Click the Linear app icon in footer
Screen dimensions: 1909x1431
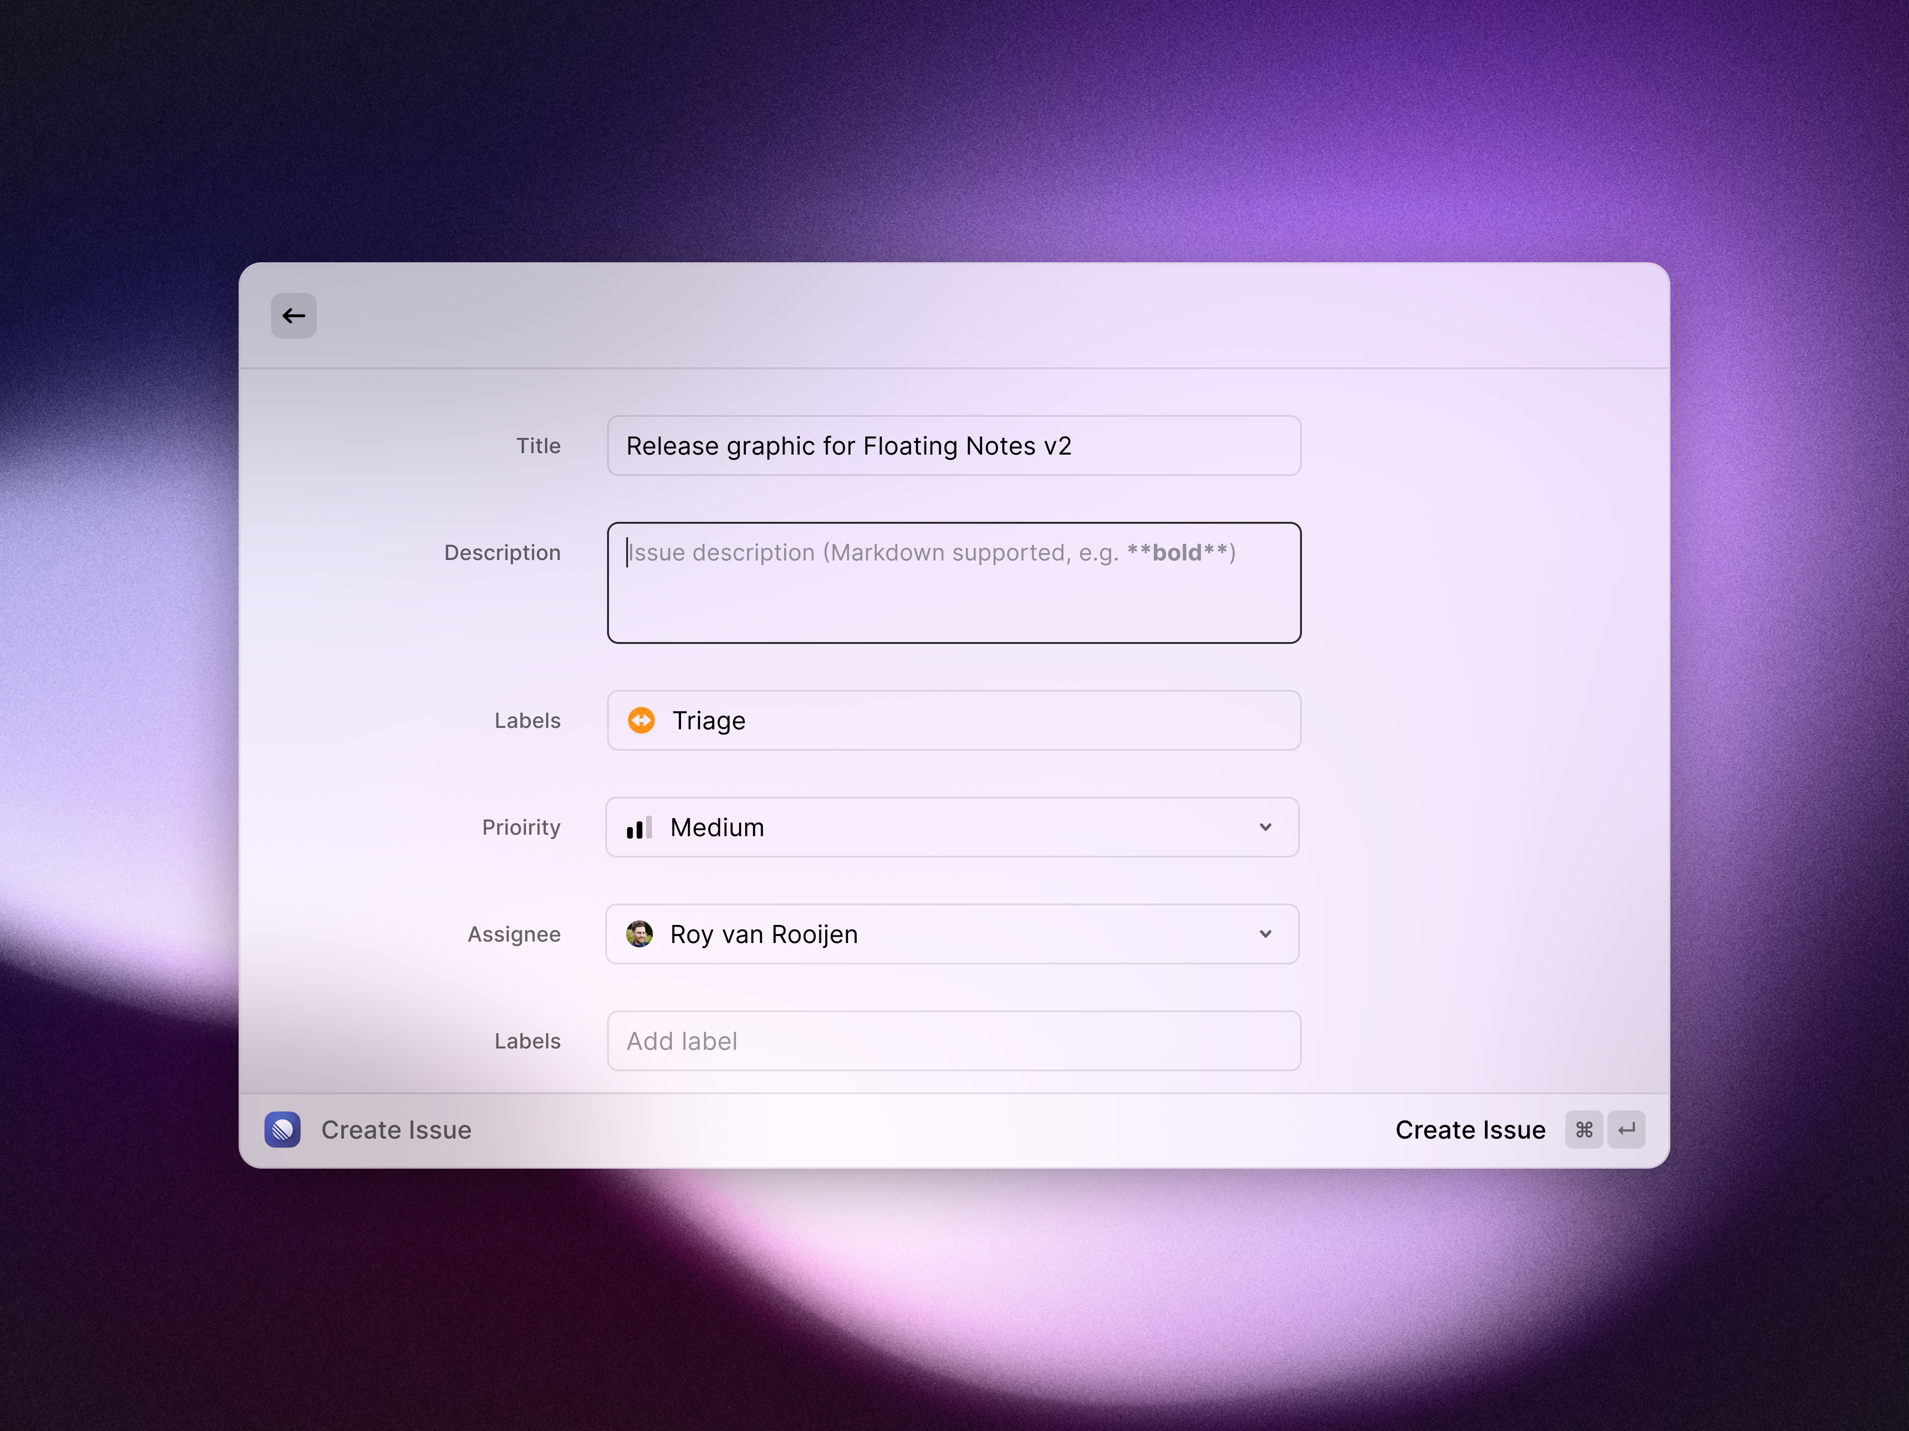coord(282,1129)
